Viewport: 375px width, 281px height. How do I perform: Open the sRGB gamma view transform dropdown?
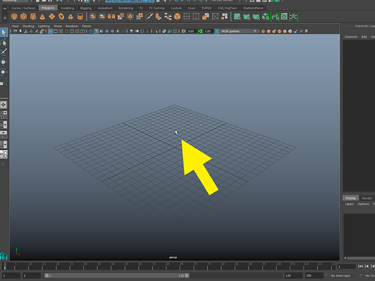[x=238, y=31]
